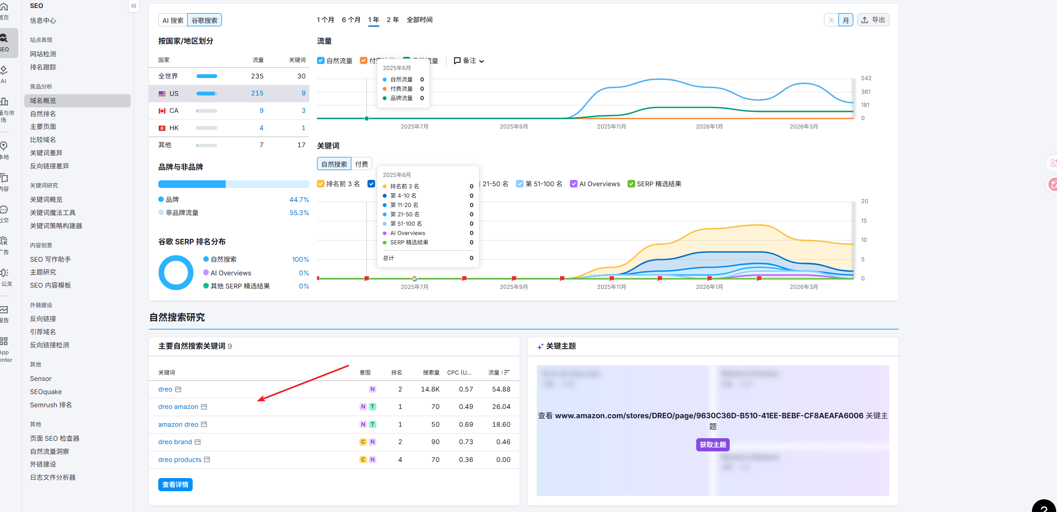Open the Local map pin sidebar icon
Image resolution: width=1057 pixels, height=512 pixels.
pos(4,146)
